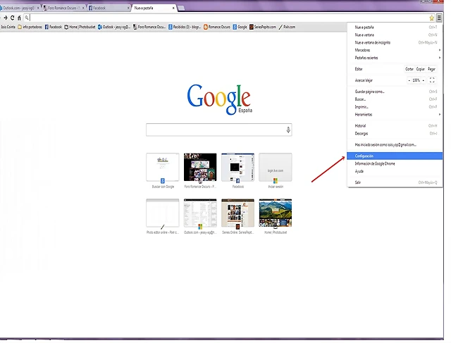Choose Nueva ventana in the menu
451x343 pixels.
[395, 35]
